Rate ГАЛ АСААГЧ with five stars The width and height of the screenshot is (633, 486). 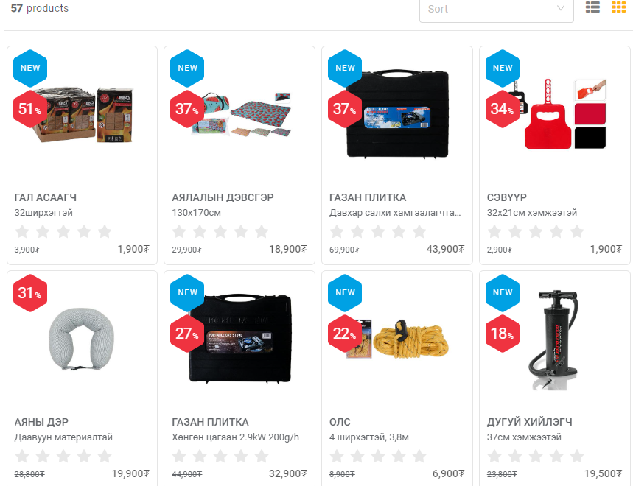[x=105, y=231]
